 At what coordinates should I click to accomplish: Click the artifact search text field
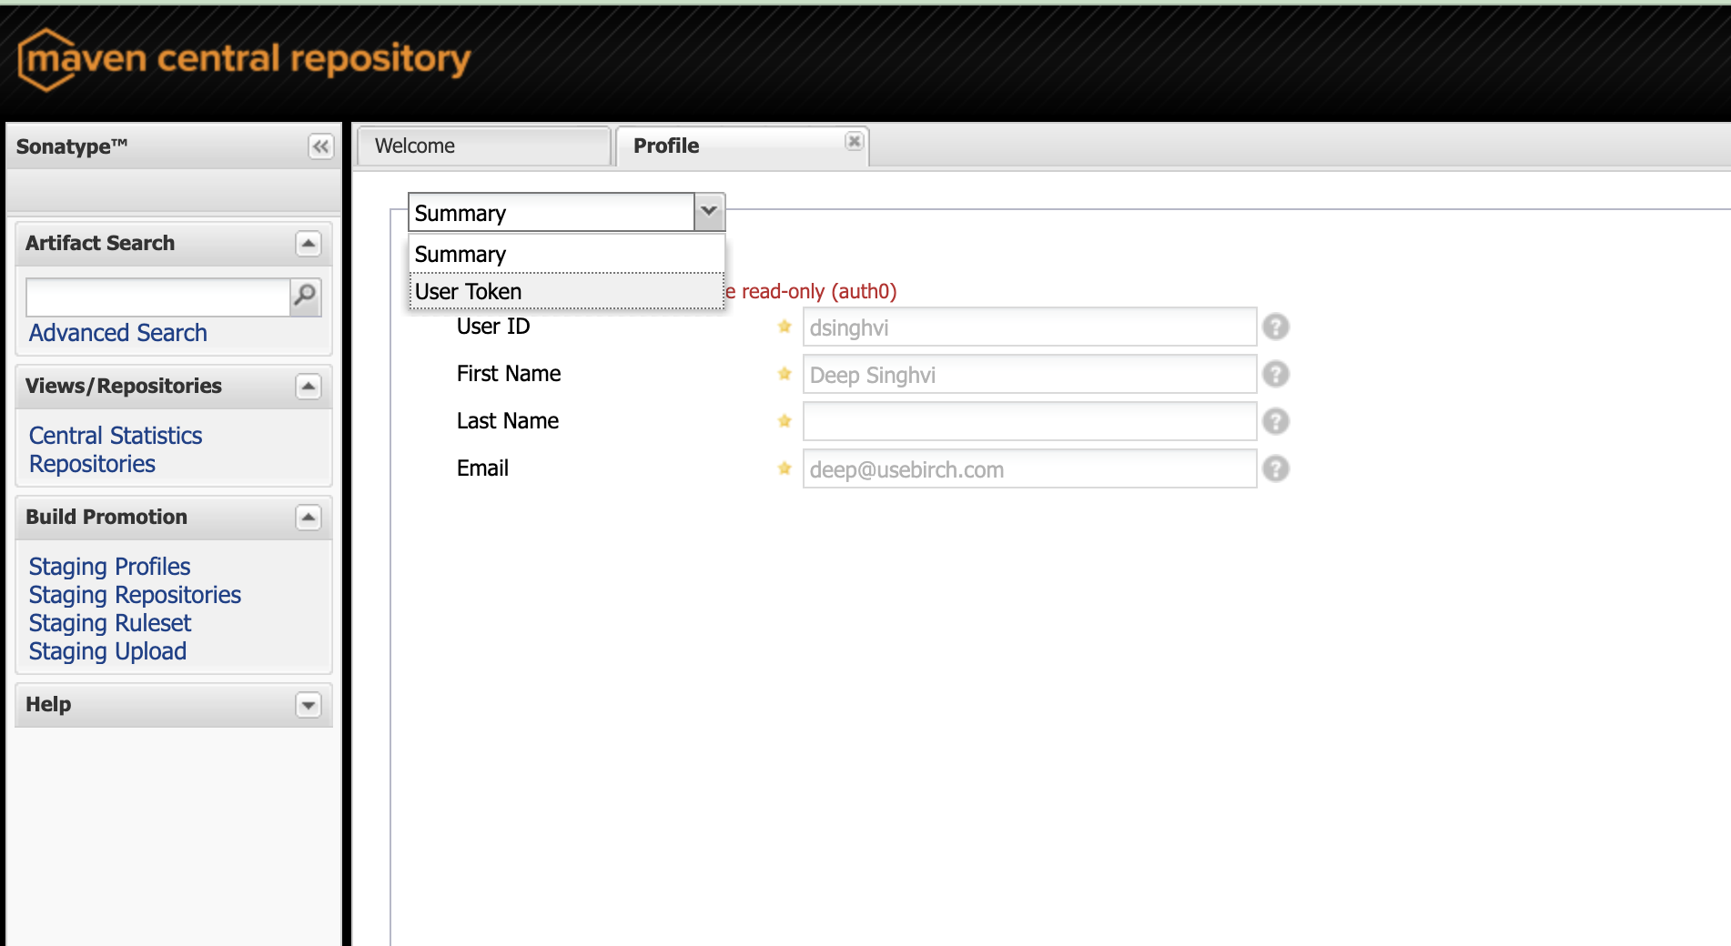tap(158, 297)
